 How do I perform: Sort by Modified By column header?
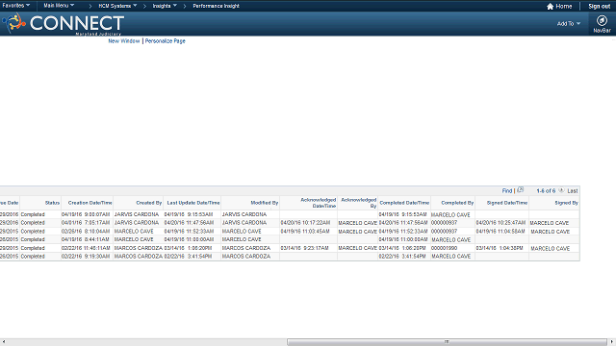pos(265,203)
